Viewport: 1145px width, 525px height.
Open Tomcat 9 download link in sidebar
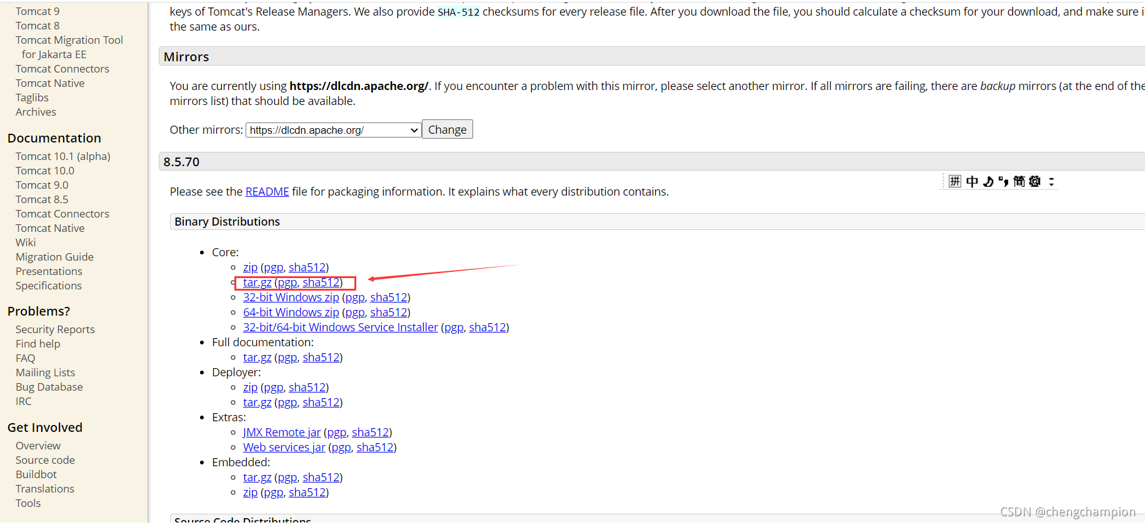38,11
